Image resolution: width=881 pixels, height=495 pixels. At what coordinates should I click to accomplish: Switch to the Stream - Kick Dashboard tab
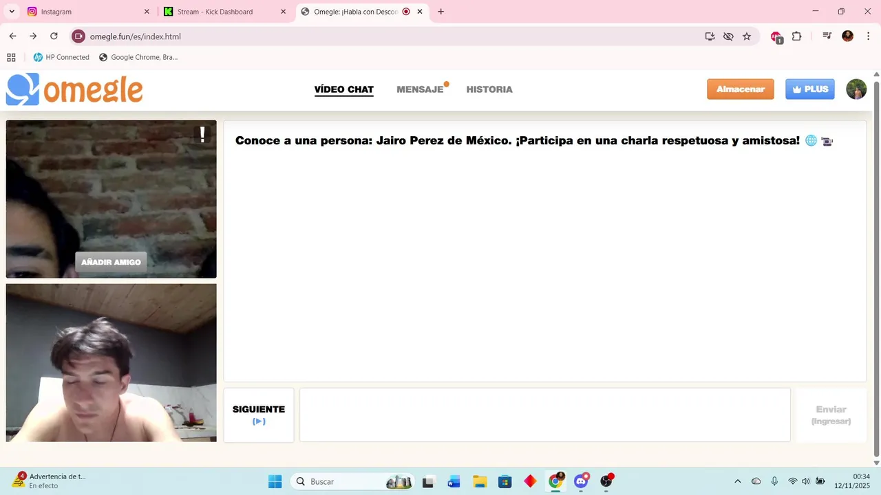(x=225, y=12)
